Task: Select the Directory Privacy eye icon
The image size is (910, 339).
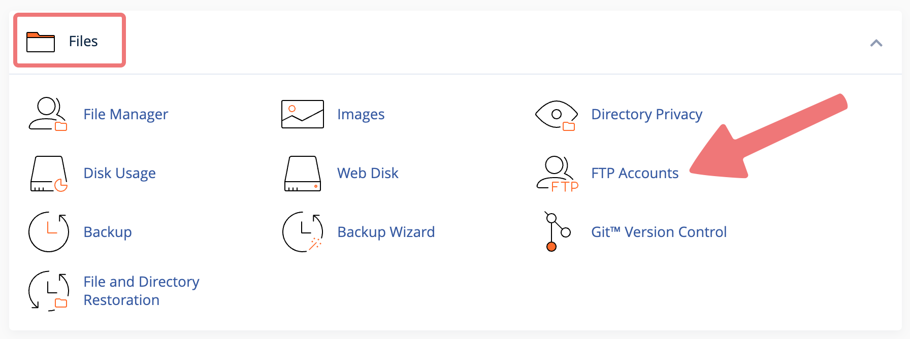Action: [x=557, y=115]
